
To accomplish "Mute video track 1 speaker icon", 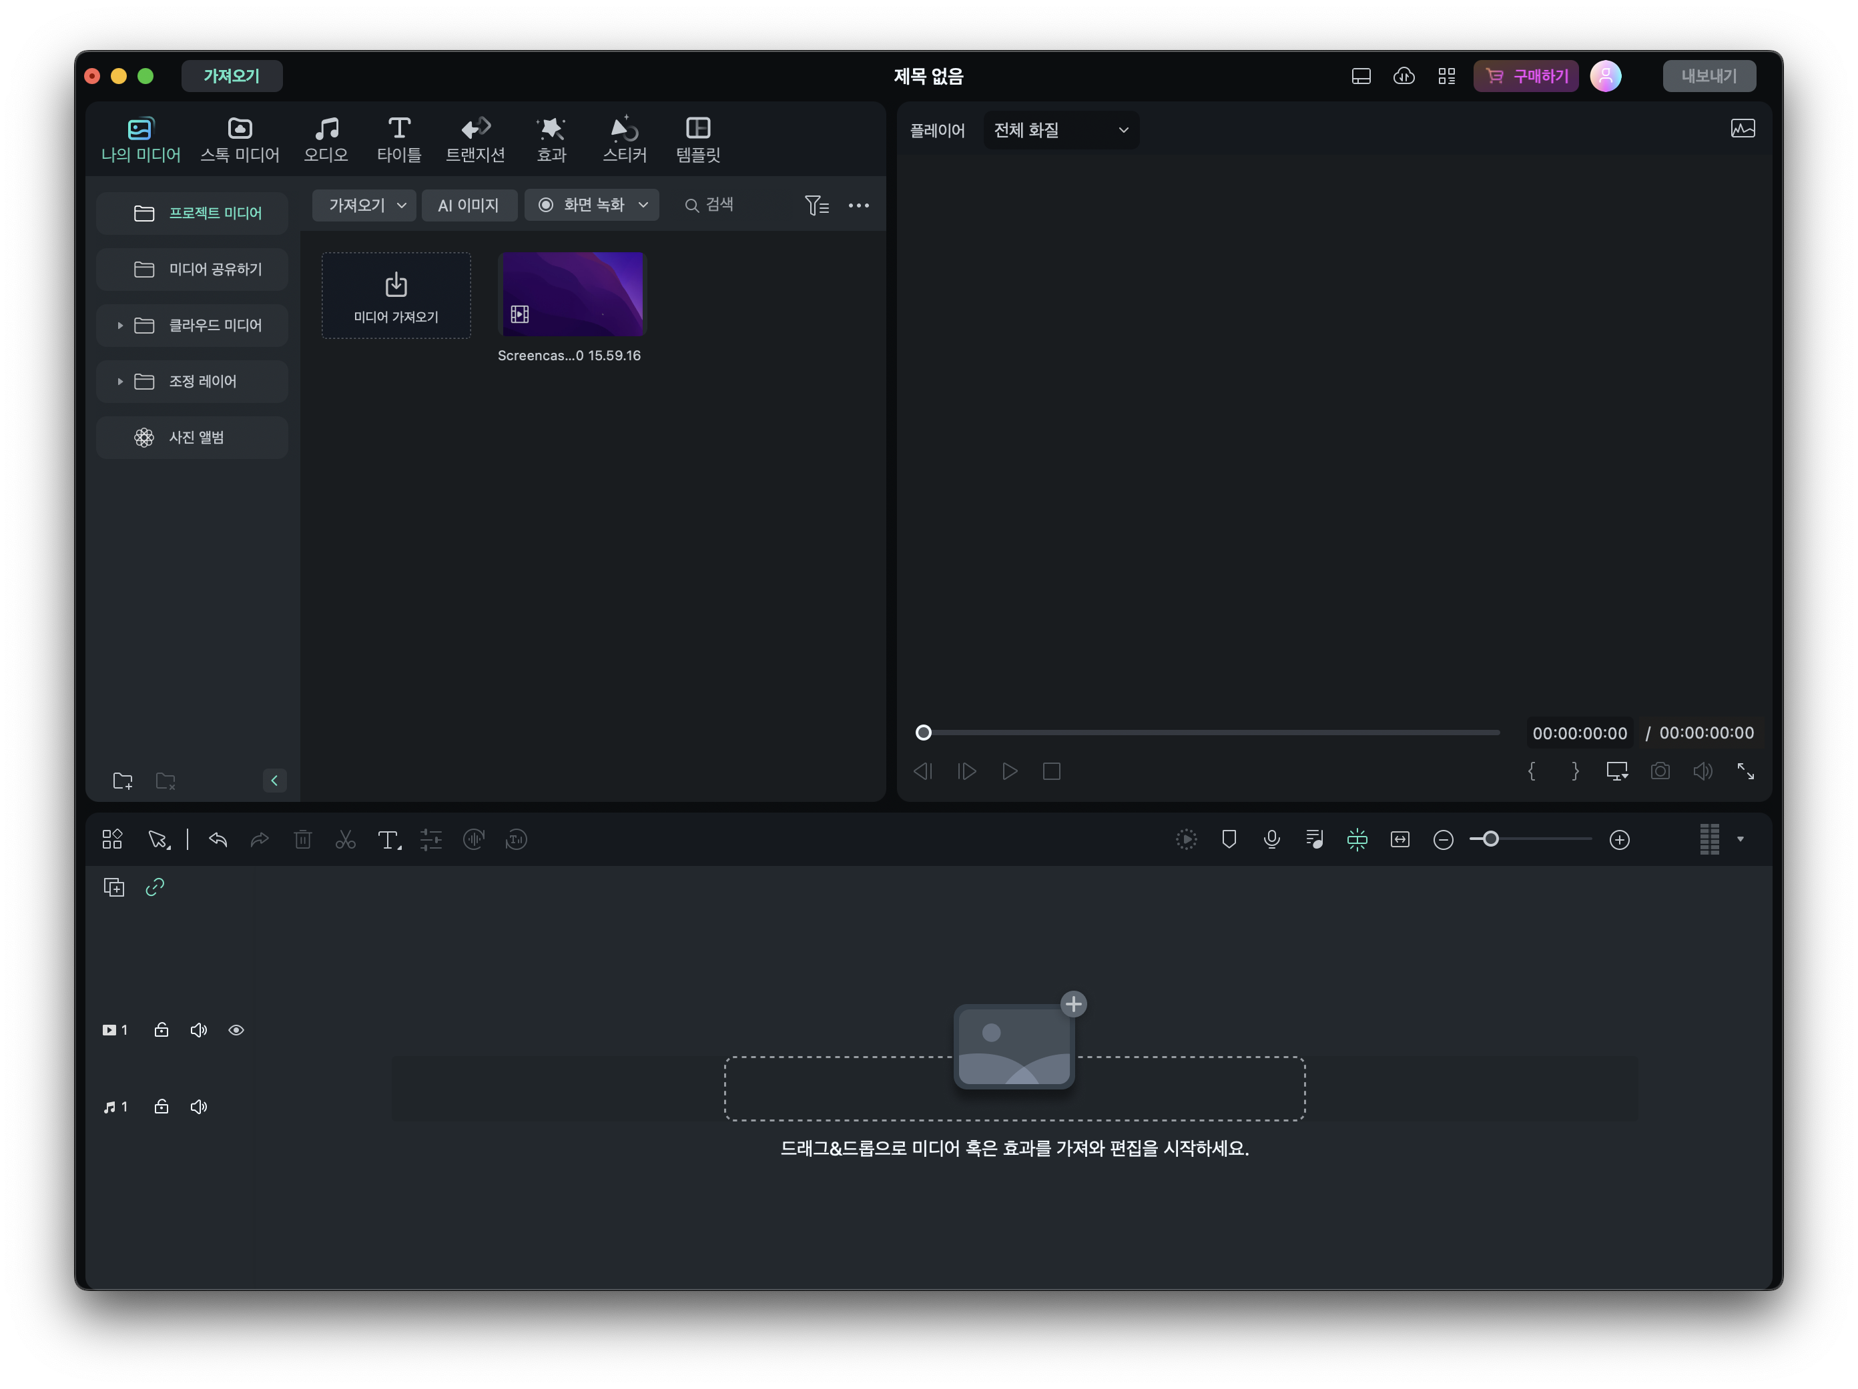I will coord(198,1031).
